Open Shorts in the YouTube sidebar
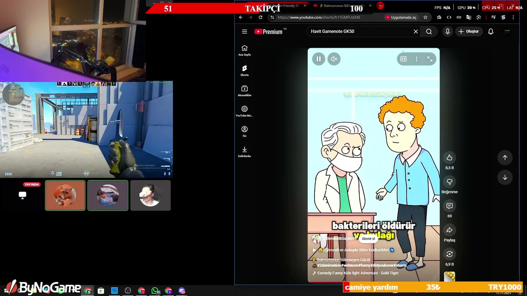The height and width of the screenshot is (296, 527). tap(245, 71)
